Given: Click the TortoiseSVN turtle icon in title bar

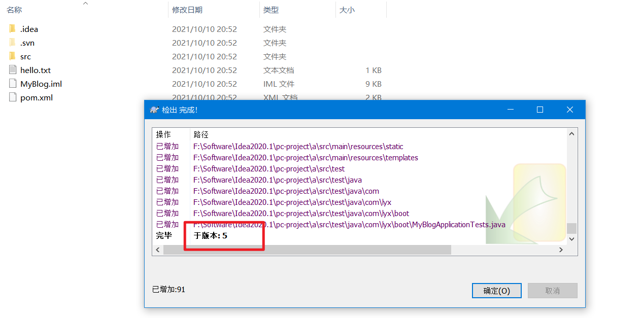Looking at the screenshot, I should coord(154,110).
